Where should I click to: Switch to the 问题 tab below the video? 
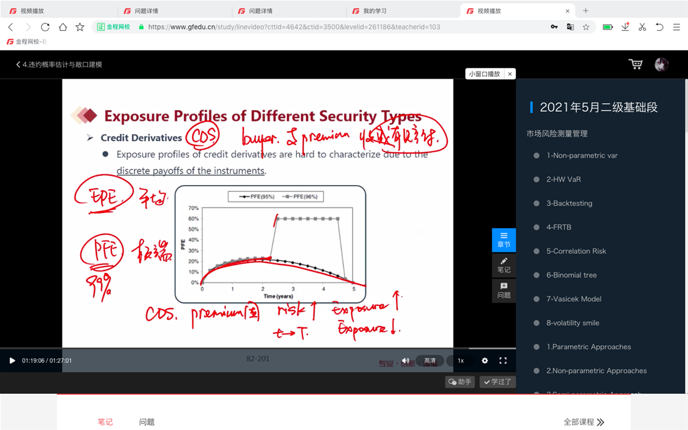click(x=146, y=422)
